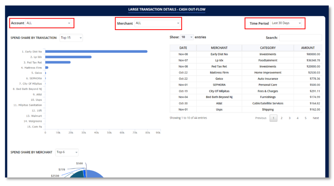Viewport: 334px width, 186px height.
Task: Select the '8. Bed Bath Beyond Nj' chart label
Action: (27, 89)
